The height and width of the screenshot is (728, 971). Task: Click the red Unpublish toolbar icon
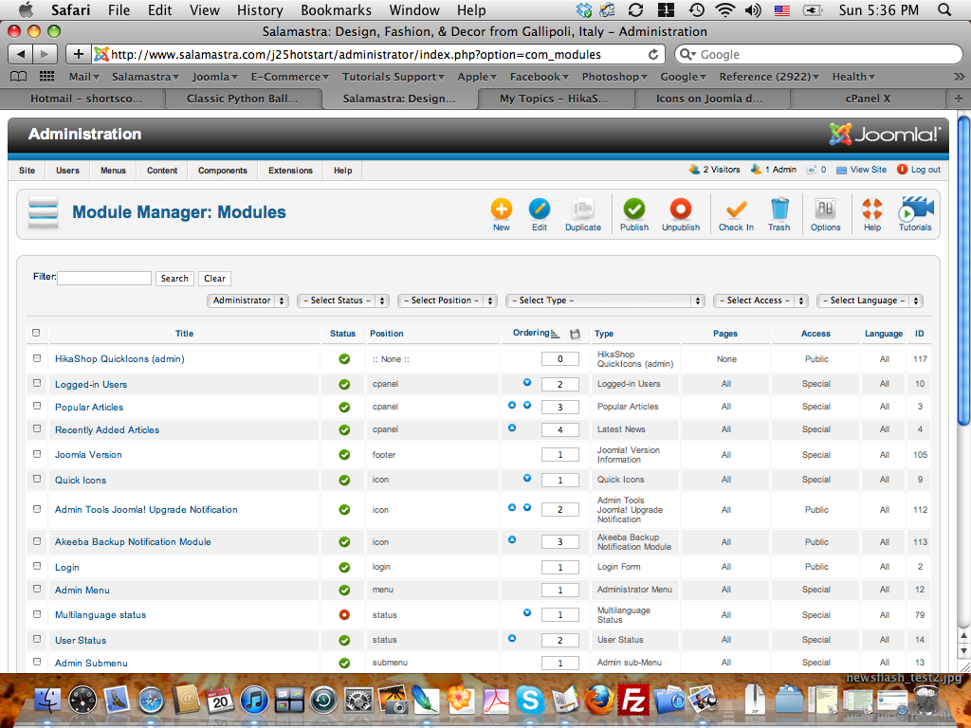click(681, 209)
